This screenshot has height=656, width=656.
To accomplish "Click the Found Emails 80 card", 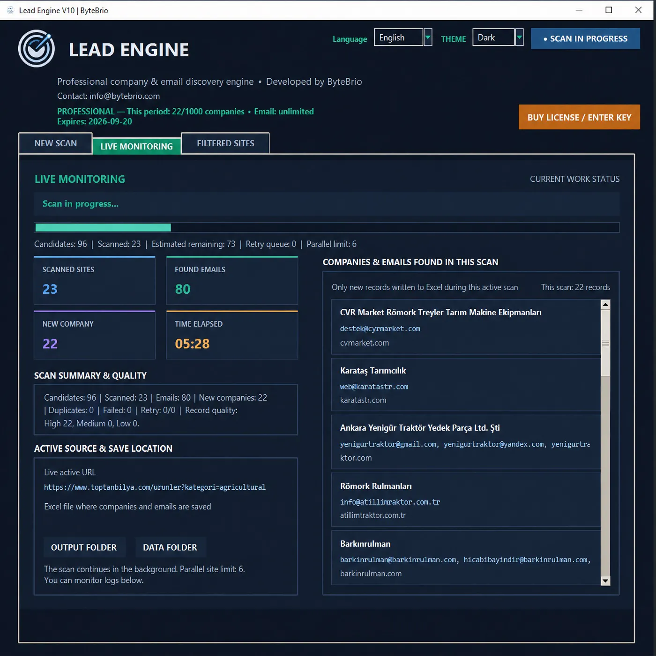I will (232, 281).
